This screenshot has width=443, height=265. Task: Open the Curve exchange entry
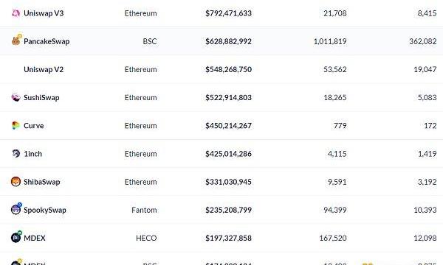(x=34, y=126)
